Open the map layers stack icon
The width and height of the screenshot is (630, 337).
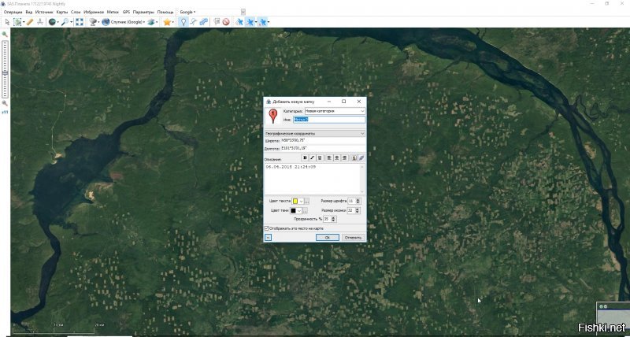coord(151,22)
